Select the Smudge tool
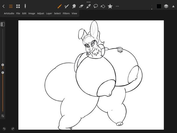 click(x=74, y=6)
